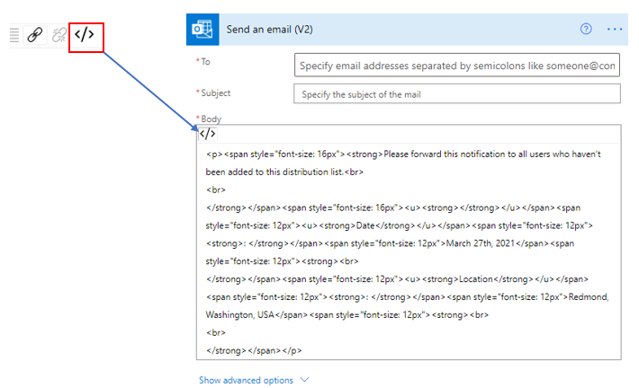Image resolution: width=639 pixels, height=388 pixels.
Task: Click the Send an email (V2) title
Action: point(269,30)
